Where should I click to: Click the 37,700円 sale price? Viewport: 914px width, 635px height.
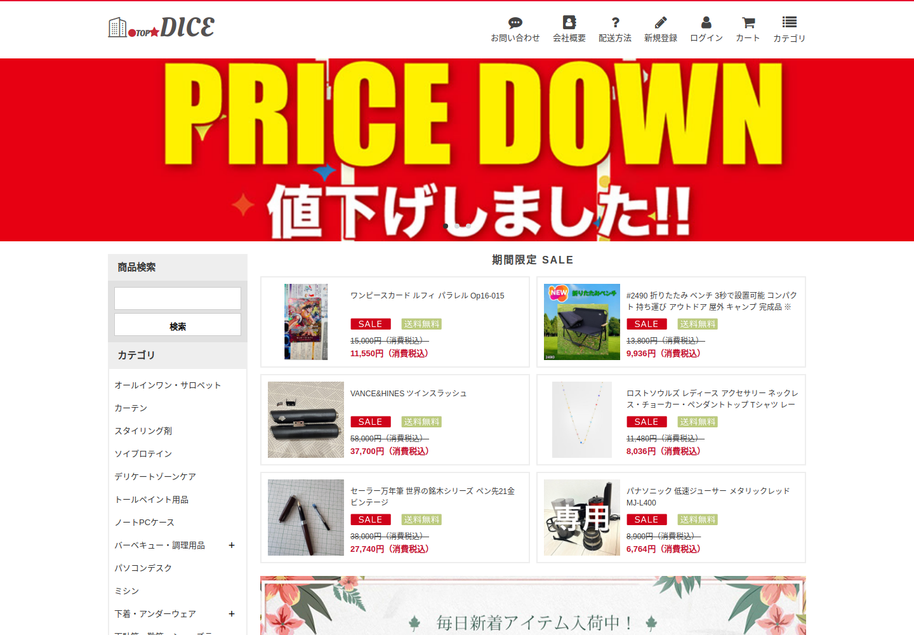[390, 451]
